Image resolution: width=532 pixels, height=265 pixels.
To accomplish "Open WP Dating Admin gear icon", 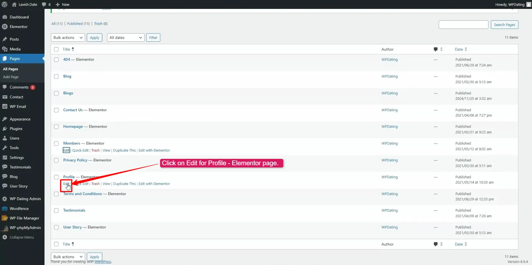I will coord(5,199).
